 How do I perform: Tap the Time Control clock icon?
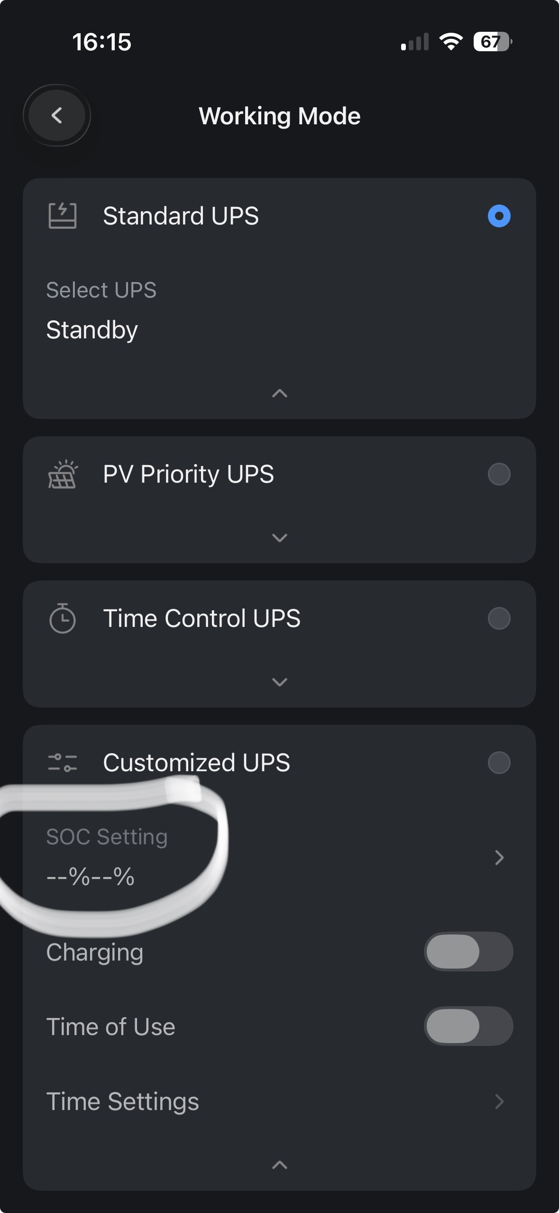coord(63,618)
